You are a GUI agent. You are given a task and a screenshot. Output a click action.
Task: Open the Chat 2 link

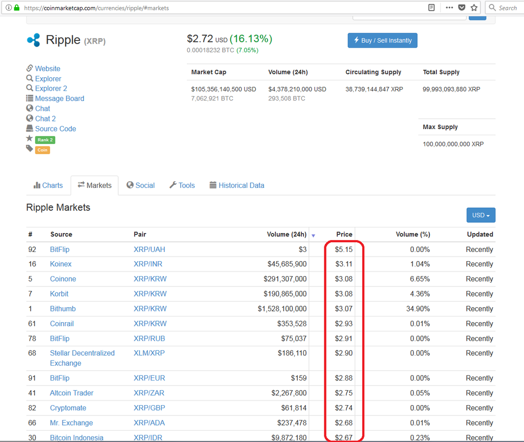[x=46, y=118]
